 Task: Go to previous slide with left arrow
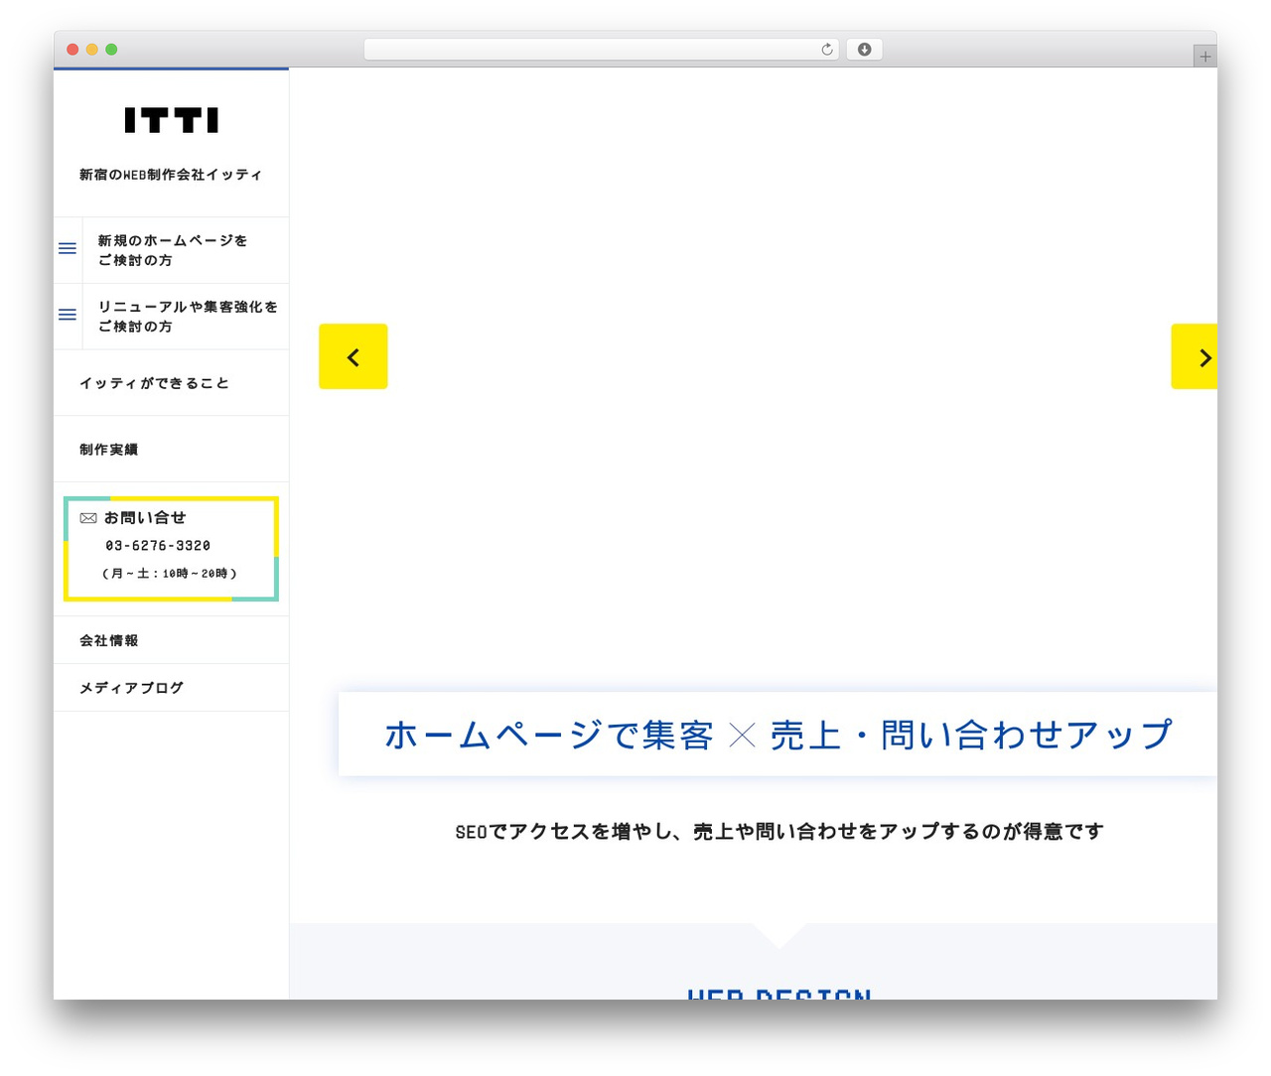pos(353,356)
